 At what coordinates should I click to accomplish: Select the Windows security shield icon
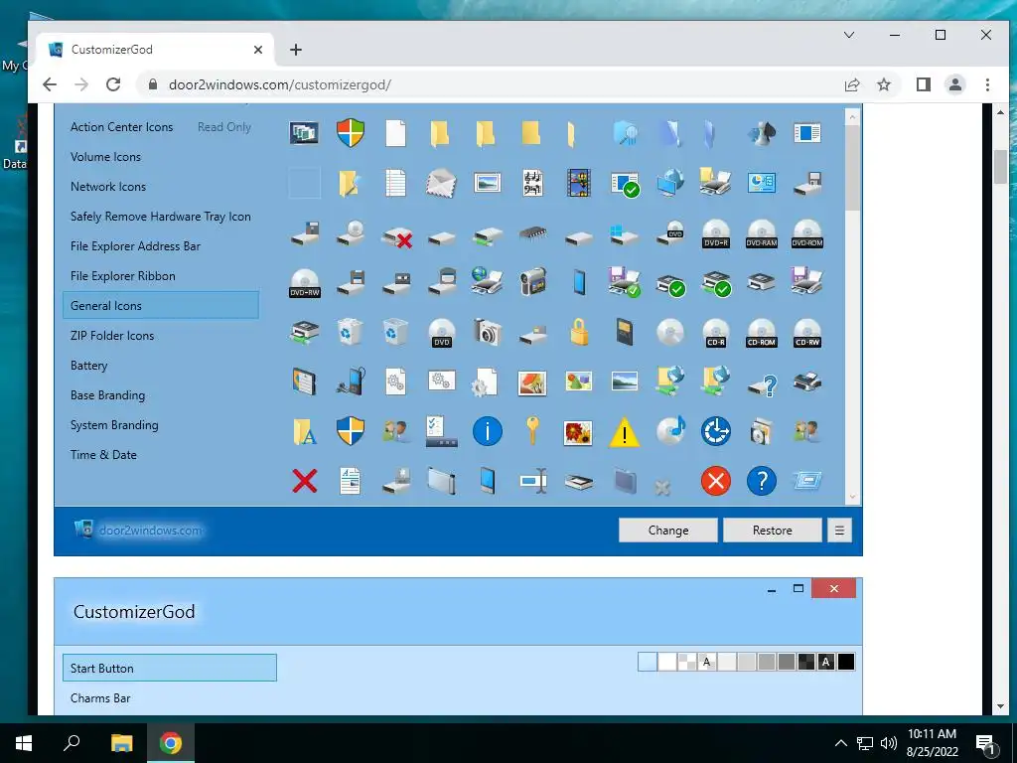click(x=351, y=133)
